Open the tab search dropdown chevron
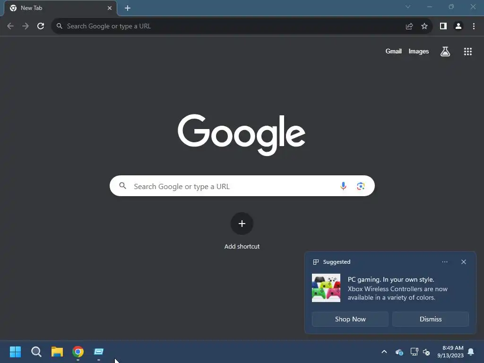 coord(408,7)
